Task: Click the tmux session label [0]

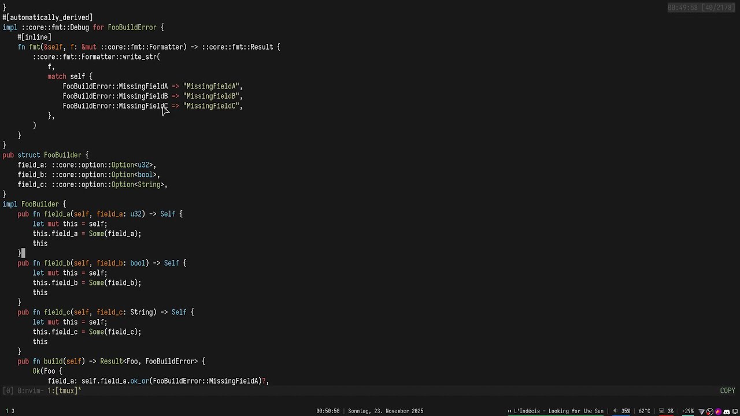Action: [x=8, y=391]
